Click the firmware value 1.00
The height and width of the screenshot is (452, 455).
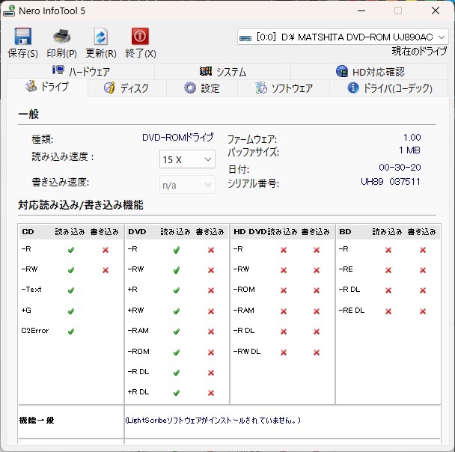(x=412, y=137)
